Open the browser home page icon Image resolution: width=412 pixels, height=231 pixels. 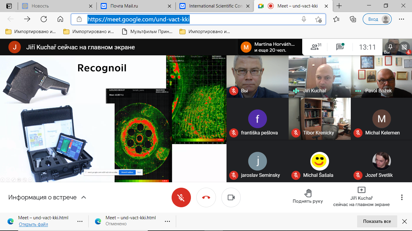[x=60, y=19]
